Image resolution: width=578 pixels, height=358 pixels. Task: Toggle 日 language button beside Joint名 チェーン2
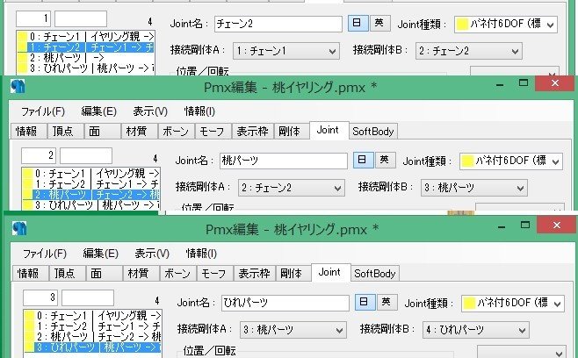coord(358,23)
